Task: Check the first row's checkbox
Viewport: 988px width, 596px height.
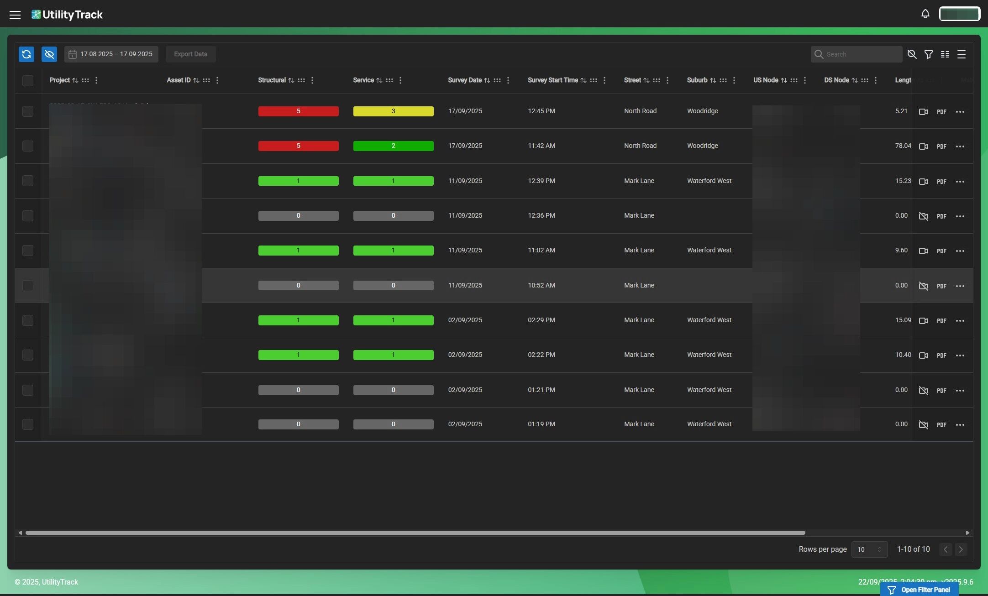Action: 28,111
